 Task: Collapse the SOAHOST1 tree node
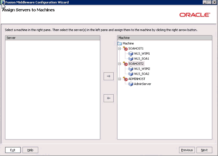(119, 49)
